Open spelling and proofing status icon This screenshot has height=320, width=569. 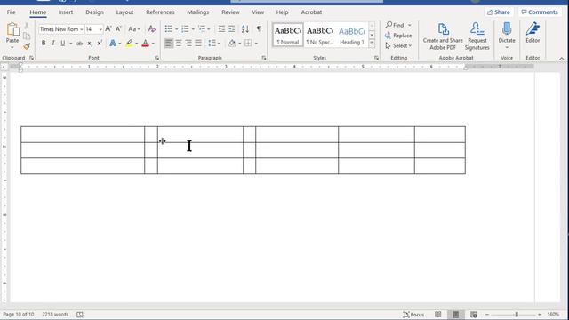(x=80, y=314)
